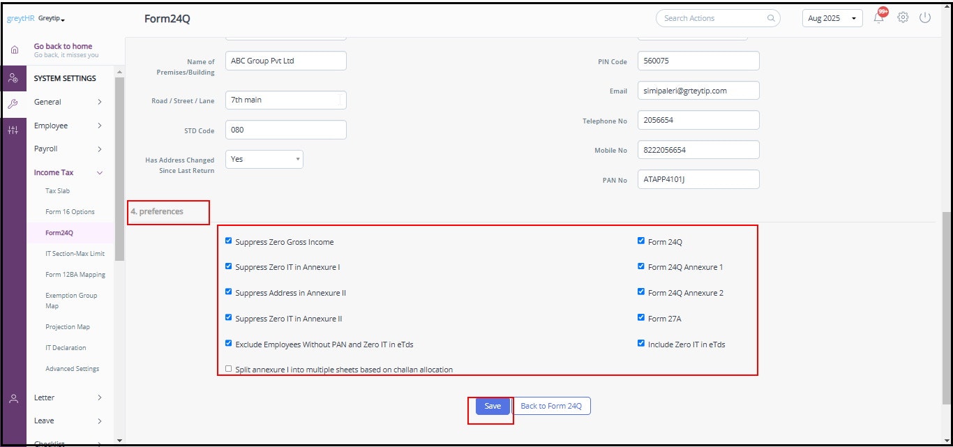This screenshot has width=953, height=447.
Task: Open the sliders/filter icon in the sidebar
Action: pos(14,128)
